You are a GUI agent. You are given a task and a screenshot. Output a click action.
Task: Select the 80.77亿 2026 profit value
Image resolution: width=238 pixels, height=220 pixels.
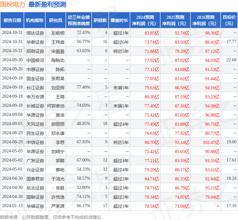(x=212, y=133)
